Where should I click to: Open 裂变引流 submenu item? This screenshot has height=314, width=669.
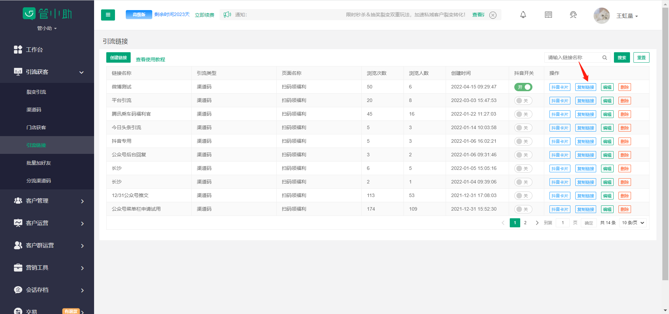[36, 92]
